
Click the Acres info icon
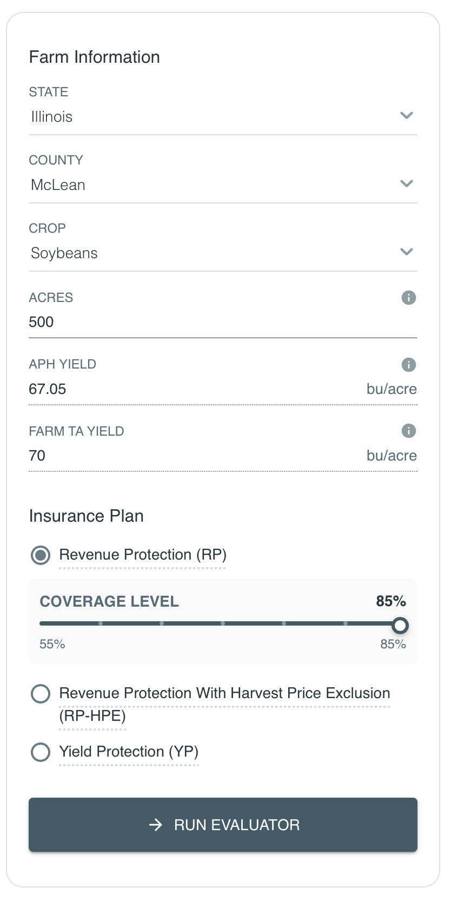pos(408,298)
